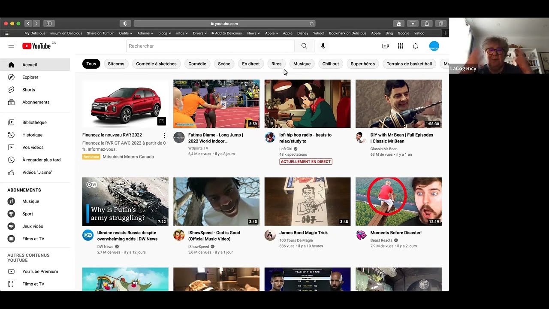The width and height of the screenshot is (549, 309).
Task: Open Vos vidéos in sidebar
Action: 35,147
